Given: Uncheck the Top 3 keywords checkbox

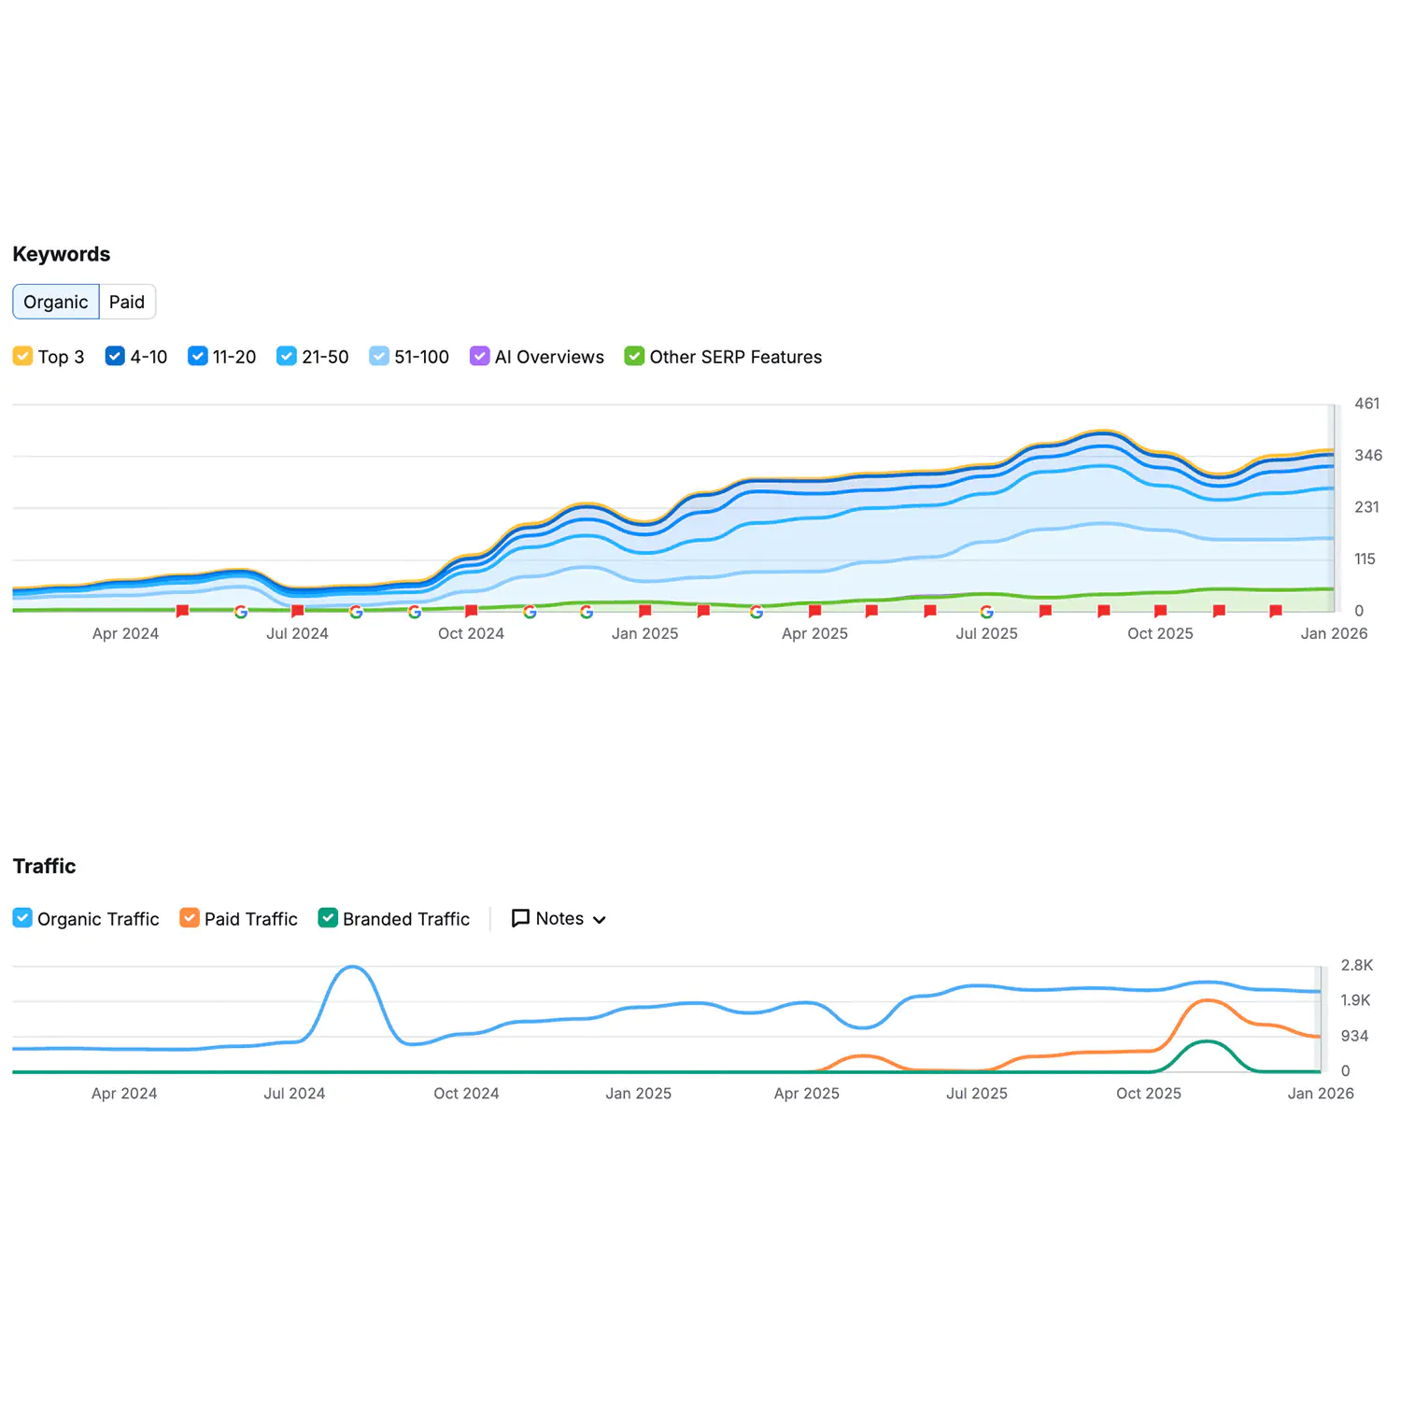Looking at the screenshot, I should tap(22, 356).
